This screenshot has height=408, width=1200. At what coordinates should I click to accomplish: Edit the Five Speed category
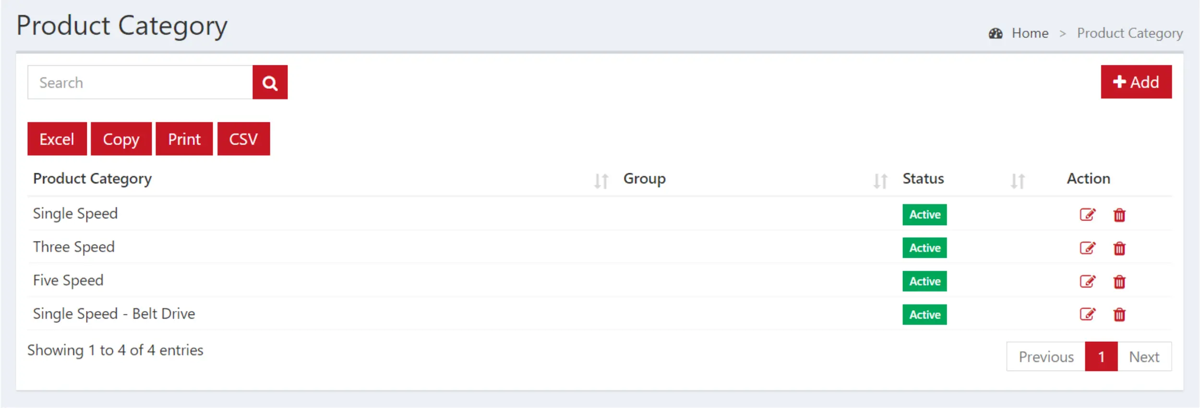click(1087, 281)
